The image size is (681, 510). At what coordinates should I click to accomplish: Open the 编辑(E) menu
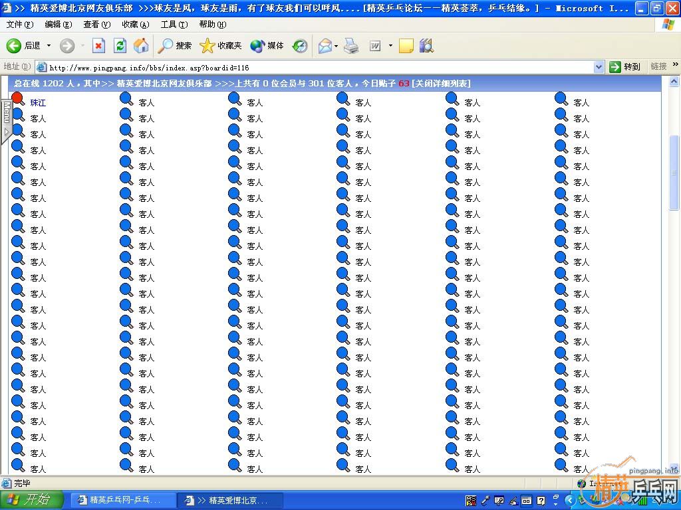(59, 25)
